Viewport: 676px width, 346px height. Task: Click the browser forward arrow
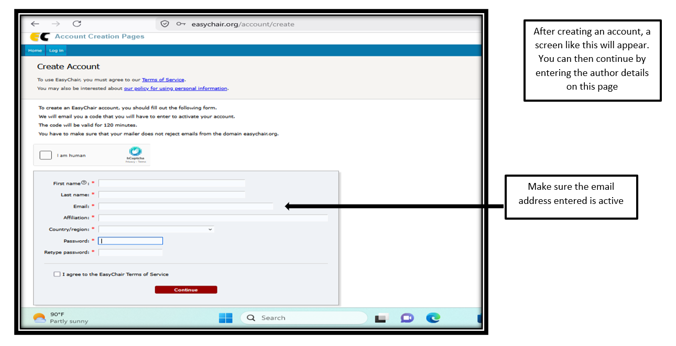point(56,24)
